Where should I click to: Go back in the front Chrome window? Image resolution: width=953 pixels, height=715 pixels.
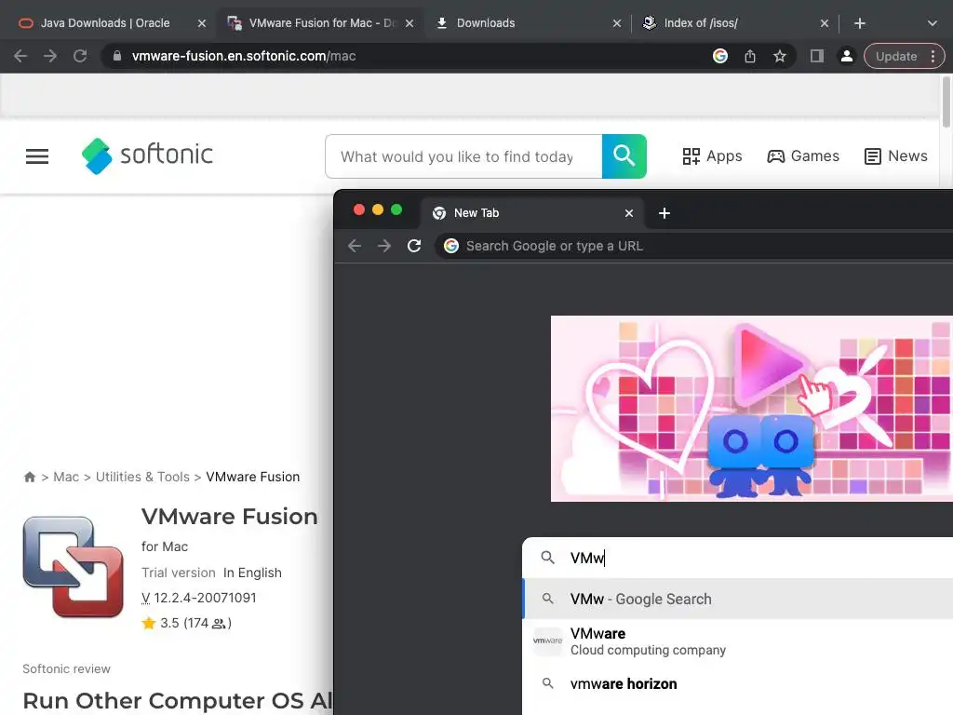[x=355, y=246]
